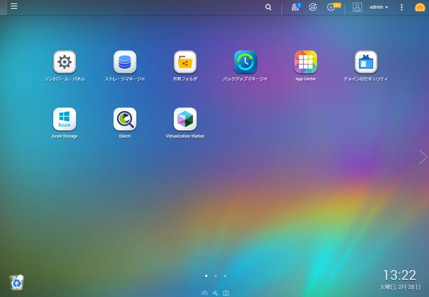Click the 13:22 clock display
This screenshot has height=297, width=429.
(400, 275)
